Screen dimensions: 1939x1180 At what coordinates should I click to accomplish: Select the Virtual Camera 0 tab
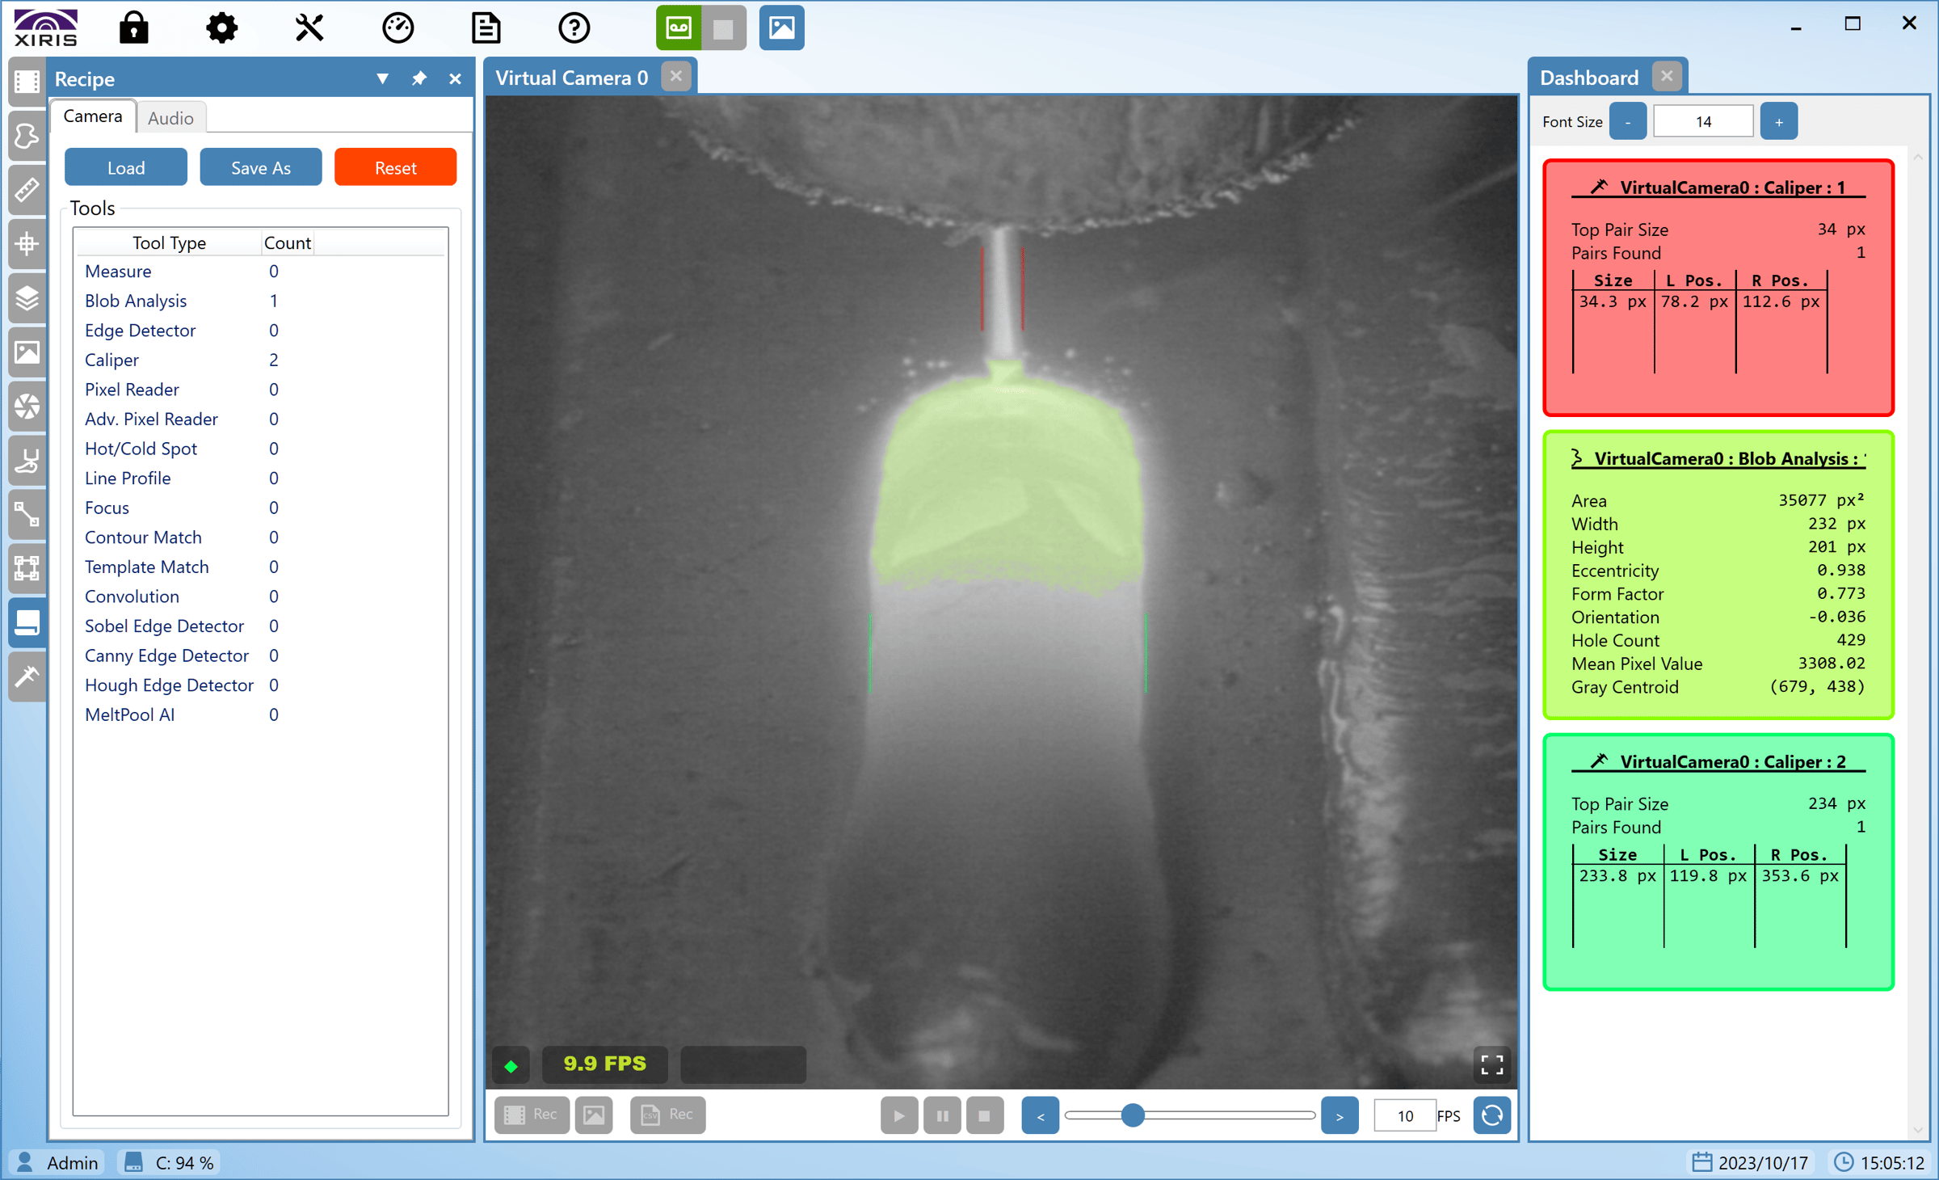click(571, 77)
